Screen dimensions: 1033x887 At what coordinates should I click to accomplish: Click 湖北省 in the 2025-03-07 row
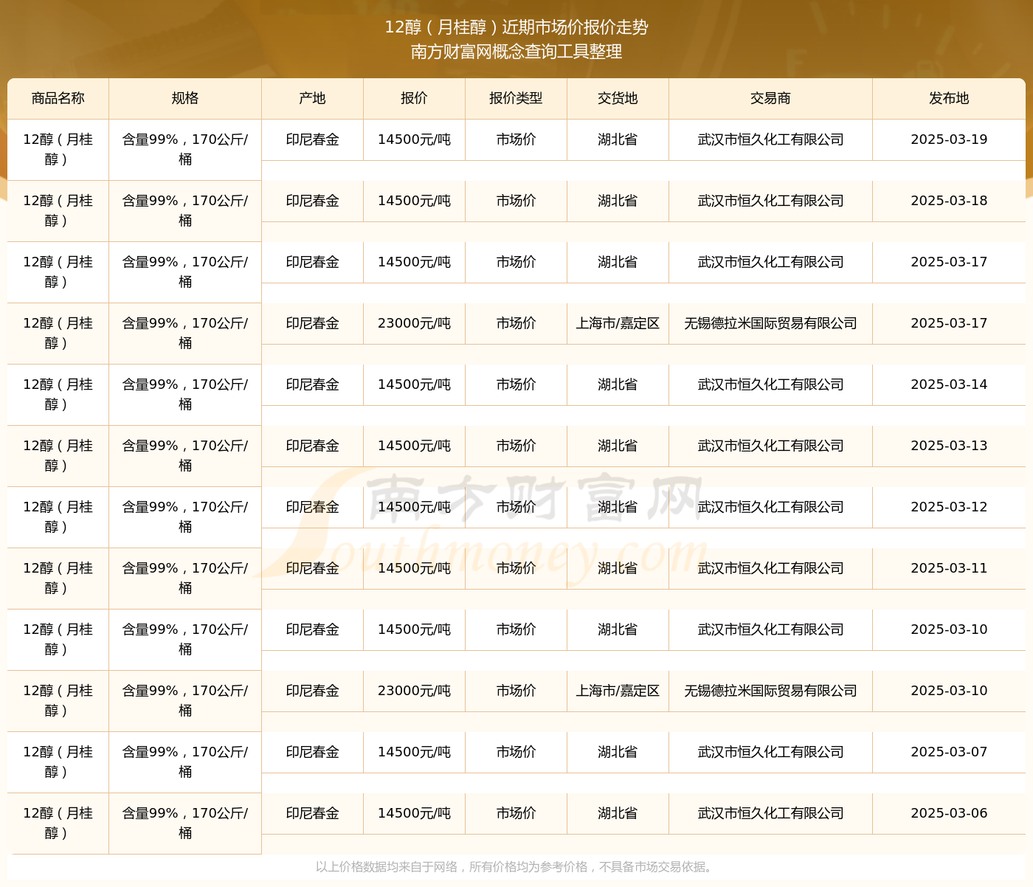(618, 752)
